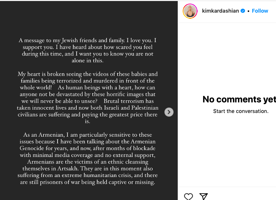Click the "No comments yet" heading
This screenshot has width=276, height=200.
click(239, 99)
